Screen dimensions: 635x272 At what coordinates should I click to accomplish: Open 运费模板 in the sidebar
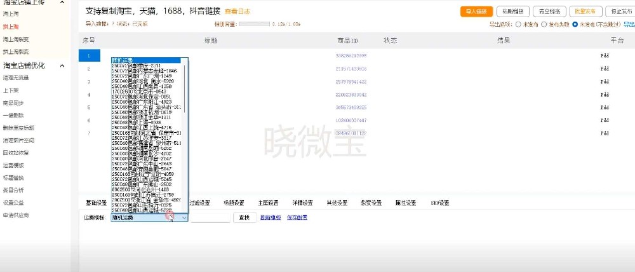coord(13,165)
